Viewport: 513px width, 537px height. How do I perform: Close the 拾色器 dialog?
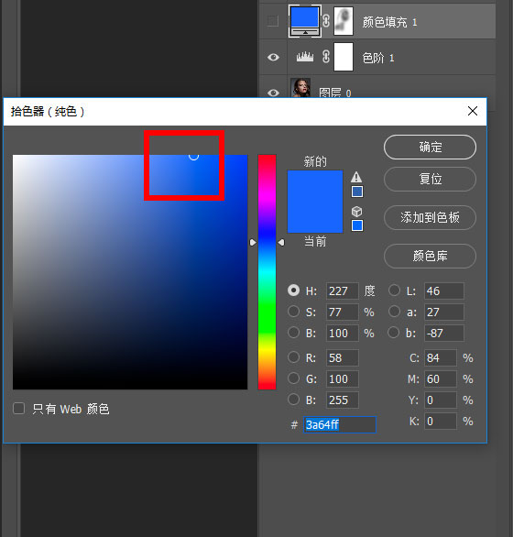click(x=473, y=111)
